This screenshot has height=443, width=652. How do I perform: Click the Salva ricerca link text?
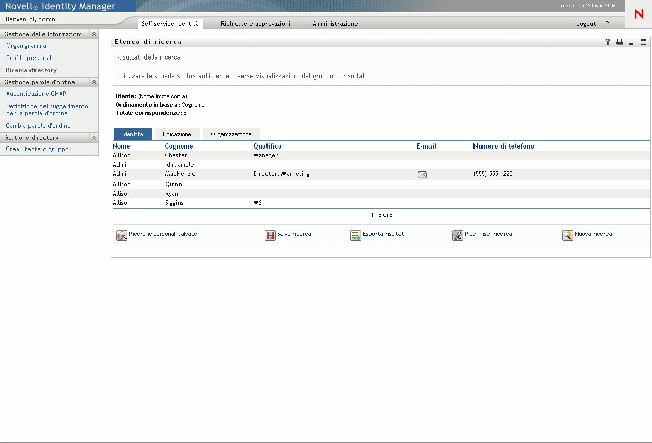point(294,234)
